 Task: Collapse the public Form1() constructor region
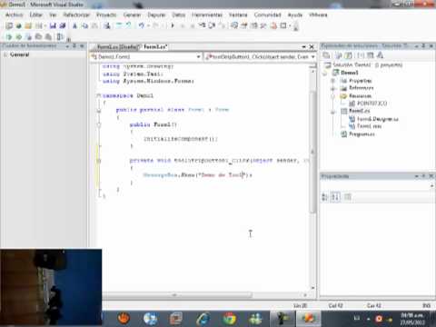click(99, 124)
